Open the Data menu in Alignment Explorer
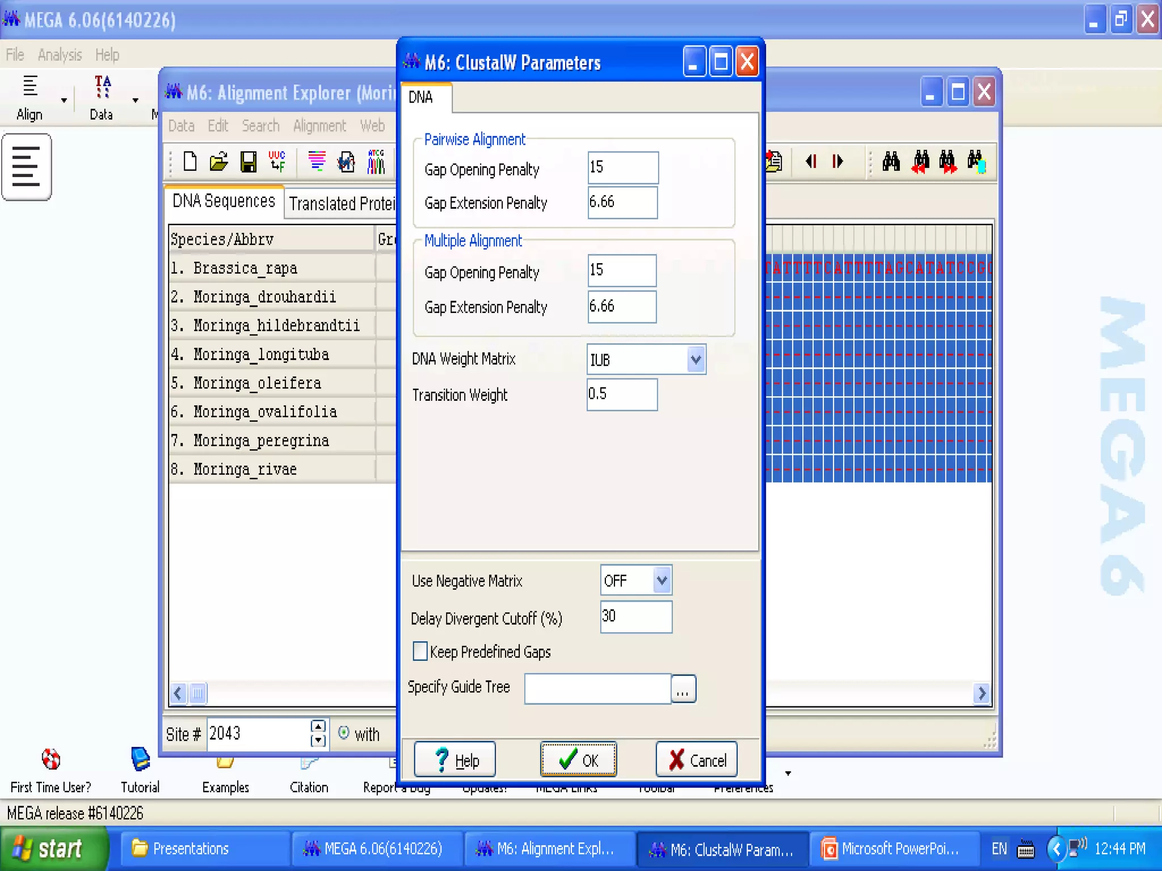The image size is (1162, 871). (x=182, y=126)
